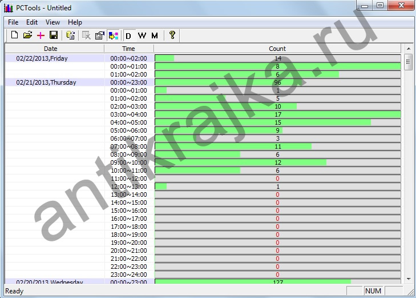Click the colored squares toolbar icon

pyautogui.click(x=112, y=35)
